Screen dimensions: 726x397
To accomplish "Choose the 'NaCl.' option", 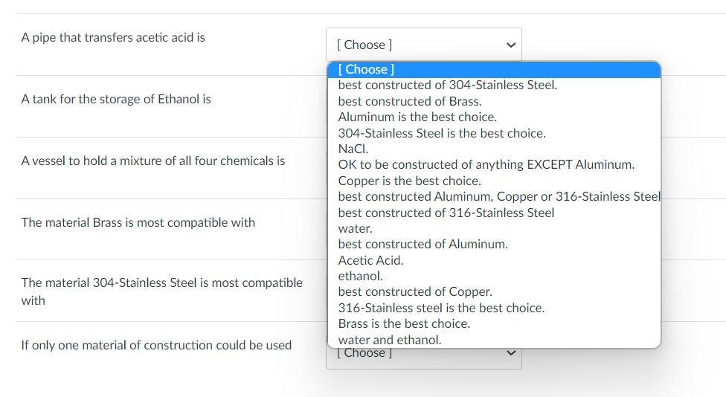I will tap(350, 149).
